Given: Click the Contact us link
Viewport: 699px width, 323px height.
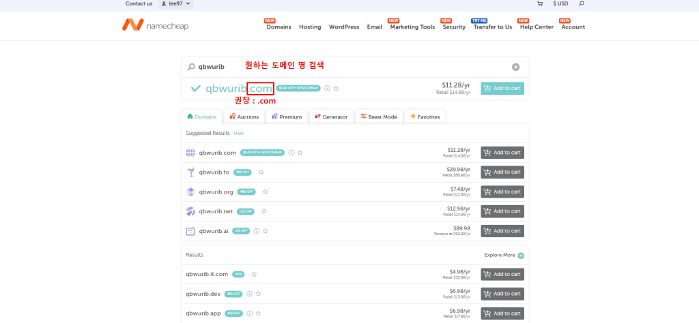Looking at the screenshot, I should click(139, 3).
